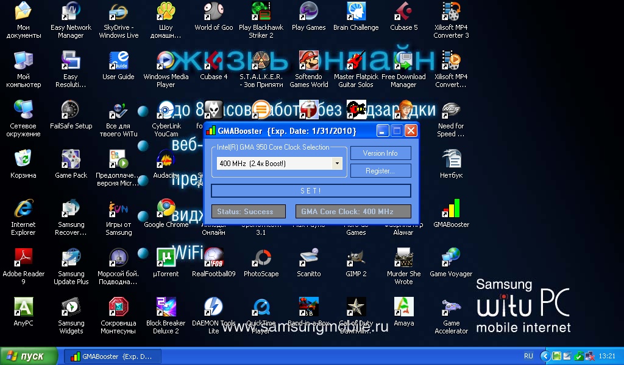Select the Murder She Wrote icon
This screenshot has width=624, height=365.
coord(404,257)
